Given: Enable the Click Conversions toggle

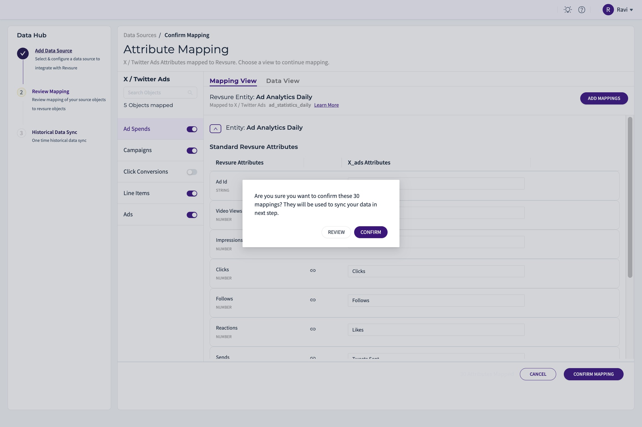Looking at the screenshot, I should [x=192, y=172].
